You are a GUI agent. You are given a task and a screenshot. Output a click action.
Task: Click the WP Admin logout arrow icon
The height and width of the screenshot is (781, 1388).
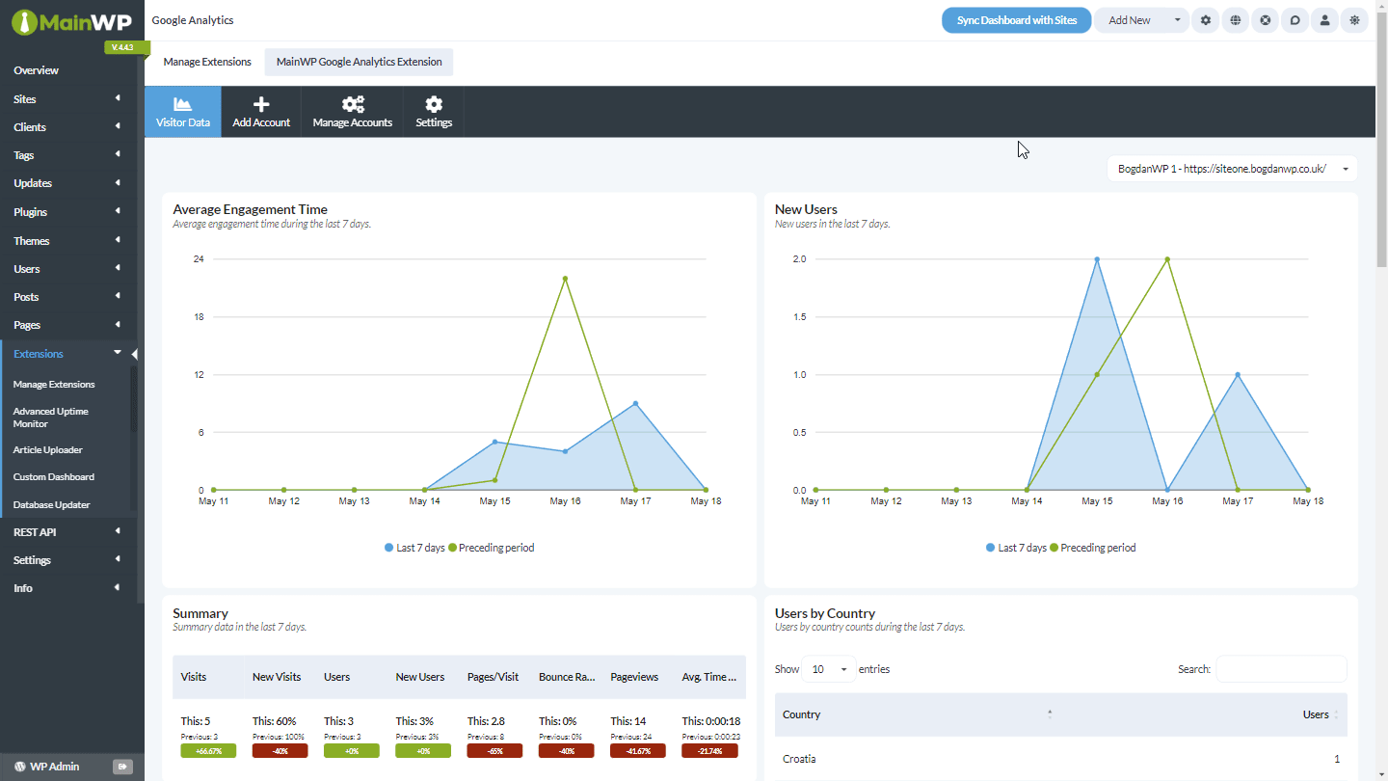pos(122,767)
